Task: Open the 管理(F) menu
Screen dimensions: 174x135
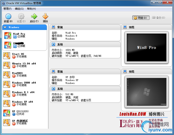Action: pyautogui.click(x=8, y=9)
